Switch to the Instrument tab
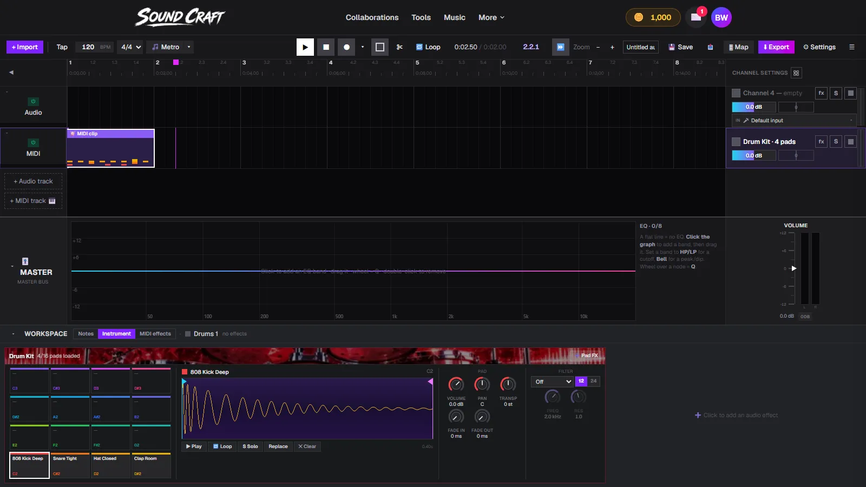This screenshot has width=866, height=487. point(116,334)
